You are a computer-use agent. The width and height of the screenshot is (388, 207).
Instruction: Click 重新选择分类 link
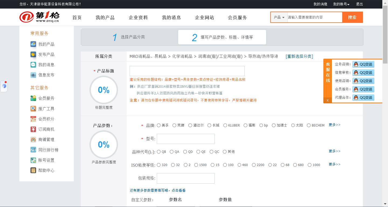[299, 56]
